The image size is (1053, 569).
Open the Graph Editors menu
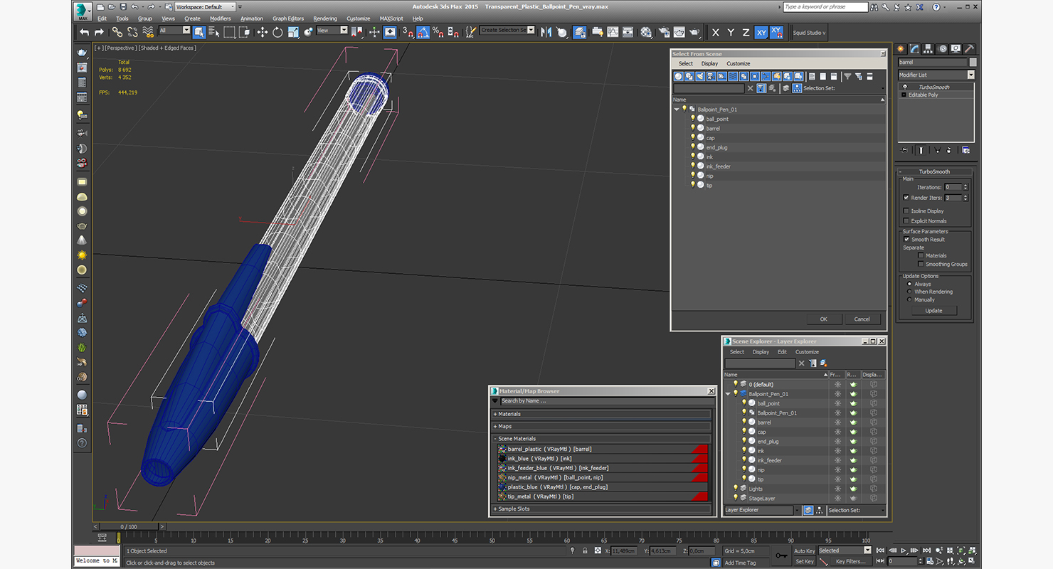(x=288, y=18)
